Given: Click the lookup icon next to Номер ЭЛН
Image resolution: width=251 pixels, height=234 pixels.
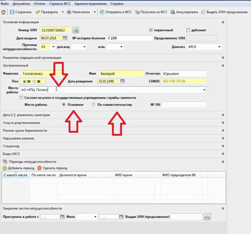Looking at the screenshot, I should click(x=76, y=30).
